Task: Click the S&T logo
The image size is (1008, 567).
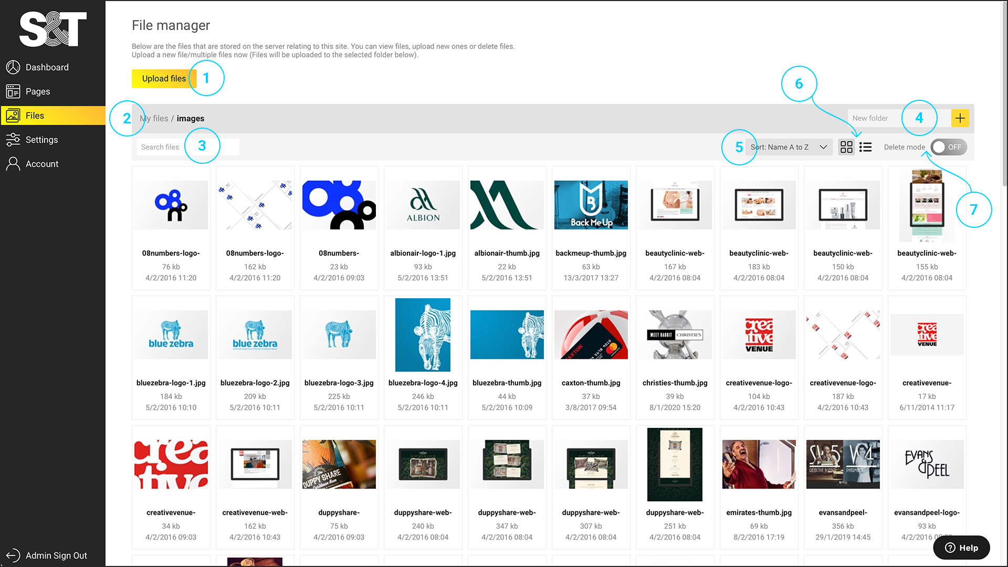Action: pos(52,29)
